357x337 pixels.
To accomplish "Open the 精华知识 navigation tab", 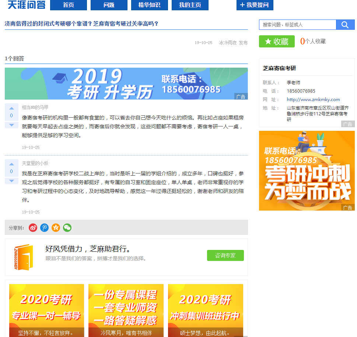I will click(x=149, y=5).
